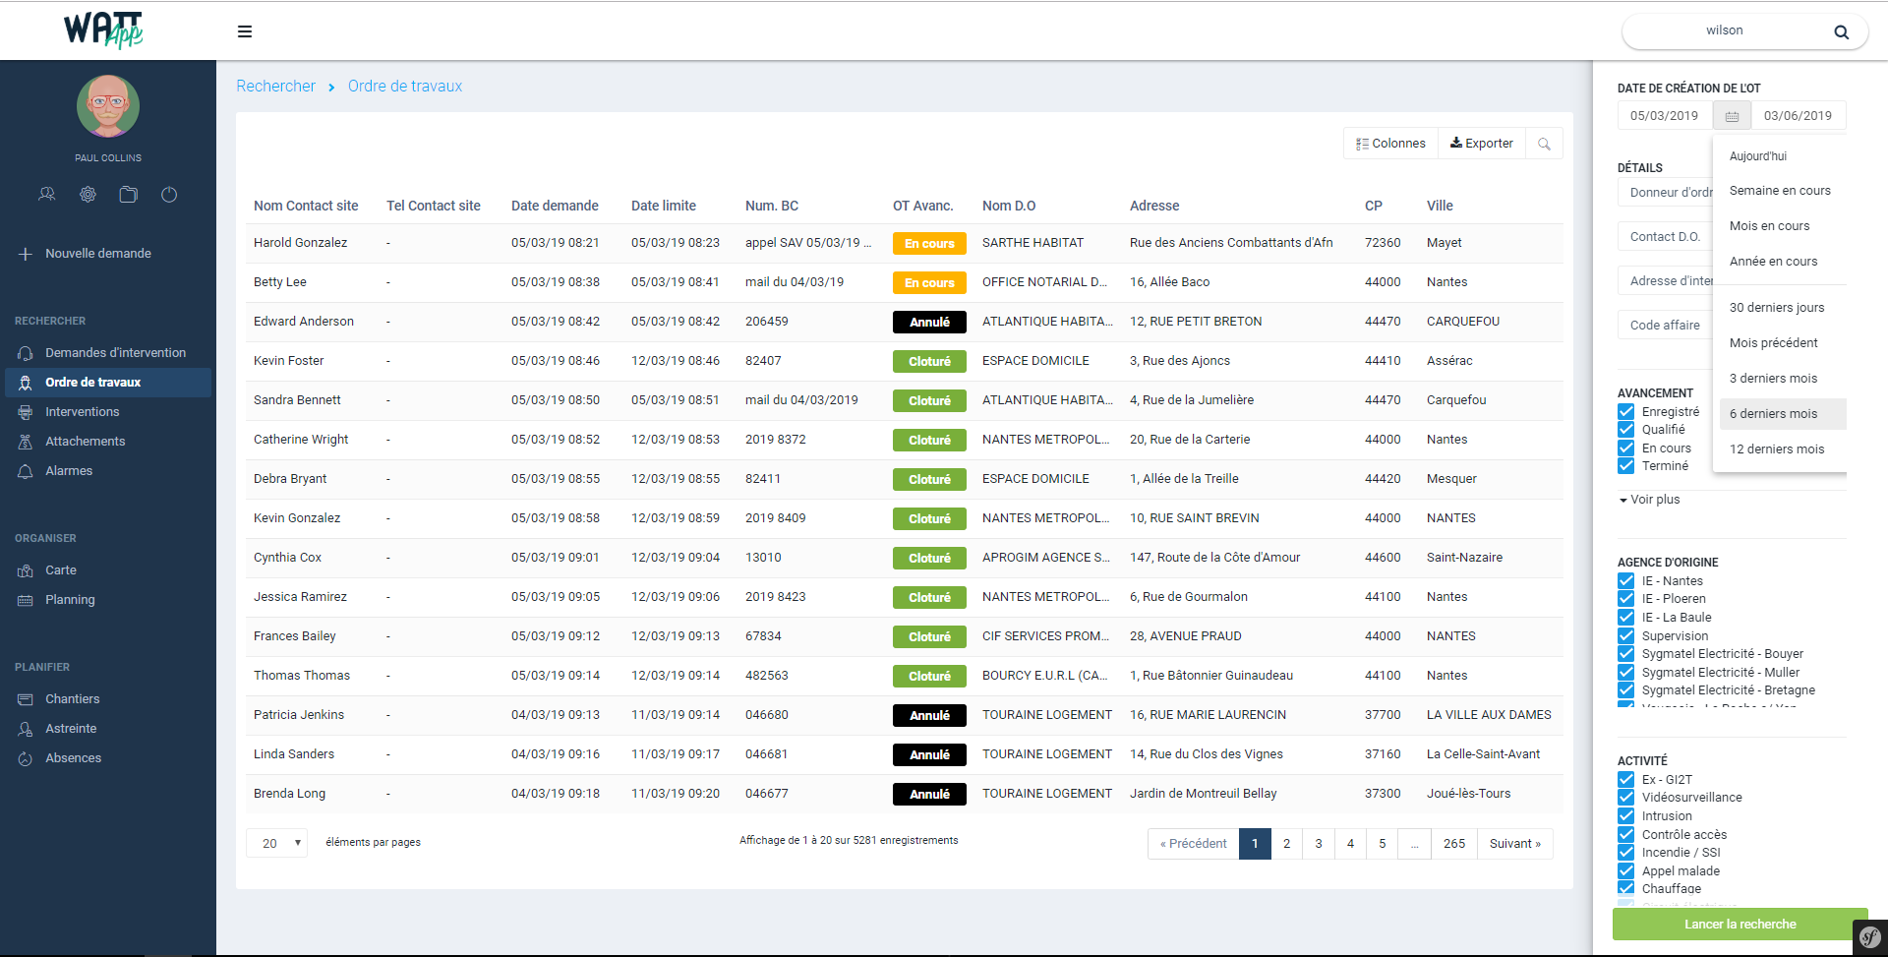This screenshot has width=1888, height=957.
Task: Open the 20 éléments par pages dropdown
Action: (277, 843)
